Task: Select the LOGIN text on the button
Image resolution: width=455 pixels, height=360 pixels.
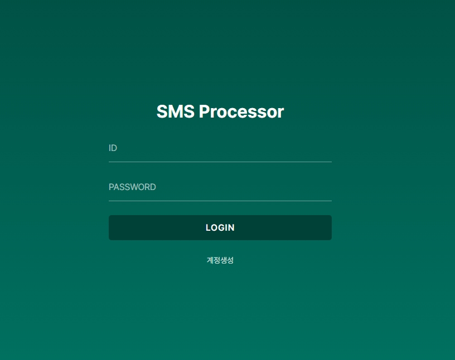Action: [x=220, y=227]
